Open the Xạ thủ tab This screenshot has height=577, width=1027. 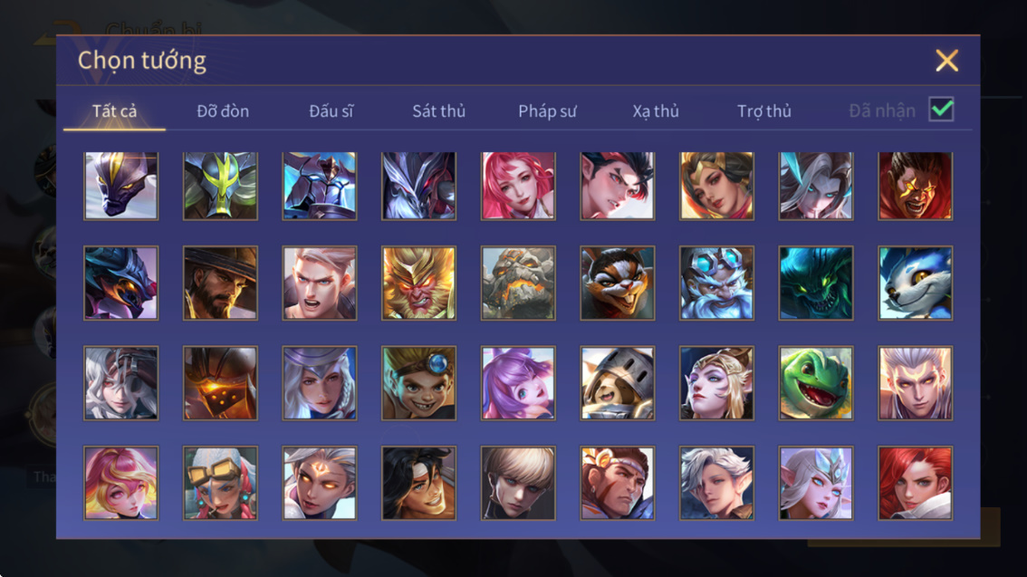tap(656, 111)
